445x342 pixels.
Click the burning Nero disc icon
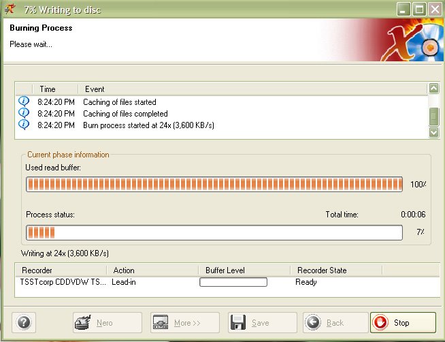click(83, 322)
